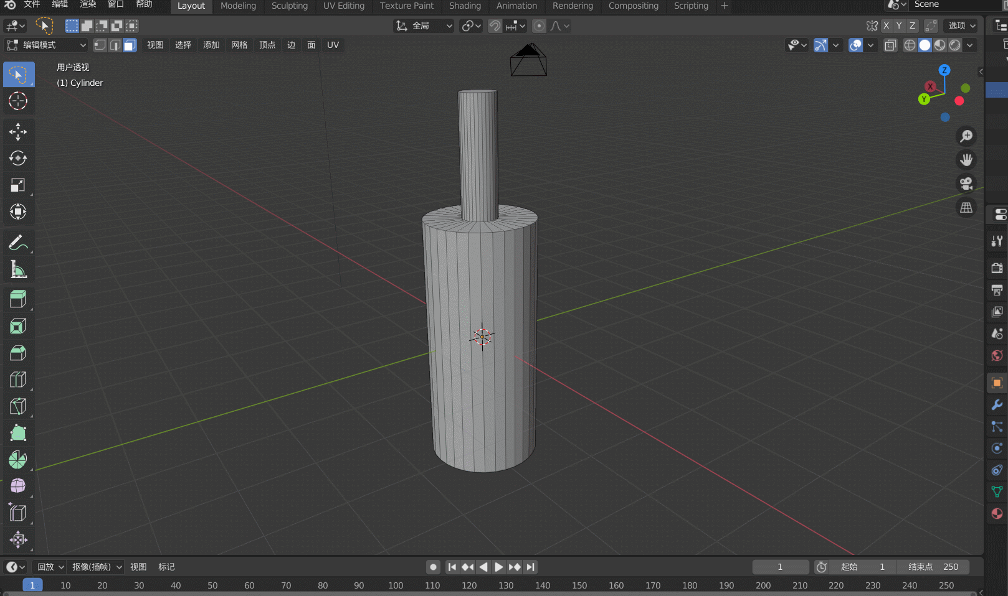Click the pan hand viewport icon
This screenshot has width=1008, height=596.
click(x=966, y=160)
